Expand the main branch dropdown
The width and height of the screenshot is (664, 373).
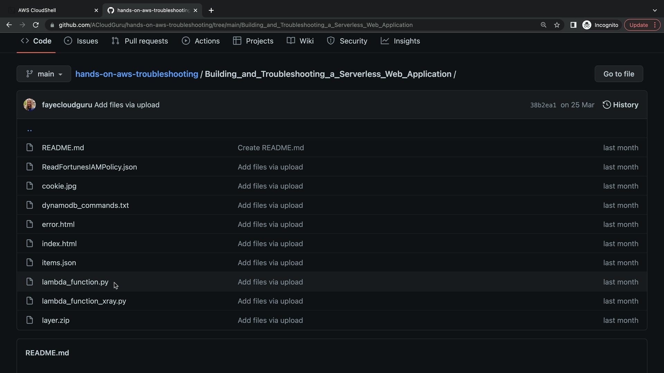point(44,74)
